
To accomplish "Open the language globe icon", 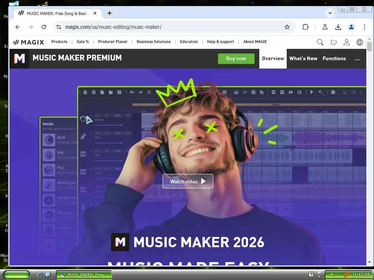I will coord(359,42).
